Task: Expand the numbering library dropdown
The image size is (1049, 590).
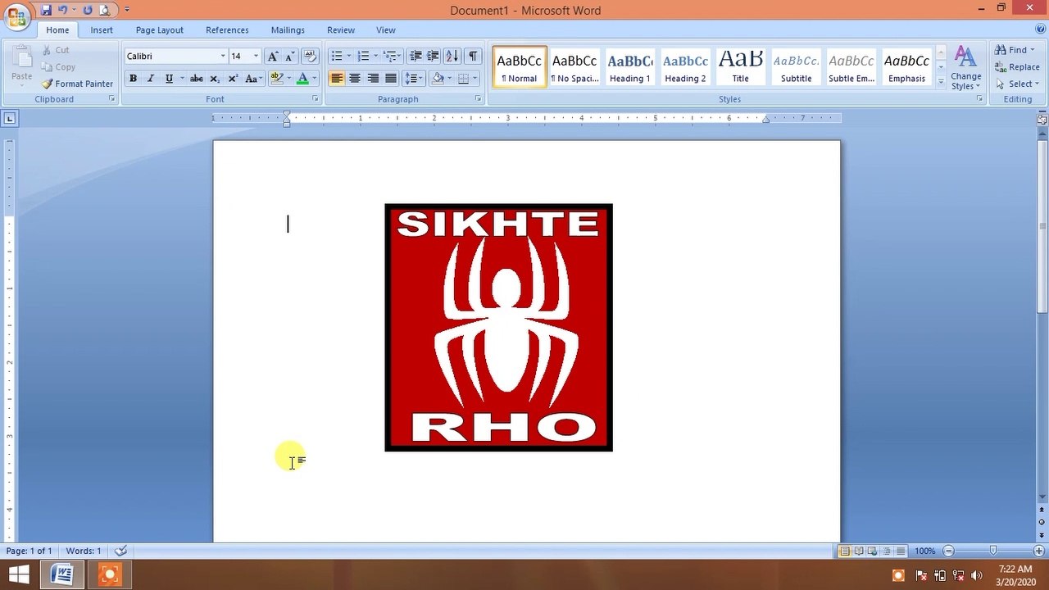Action: pyautogui.click(x=375, y=56)
